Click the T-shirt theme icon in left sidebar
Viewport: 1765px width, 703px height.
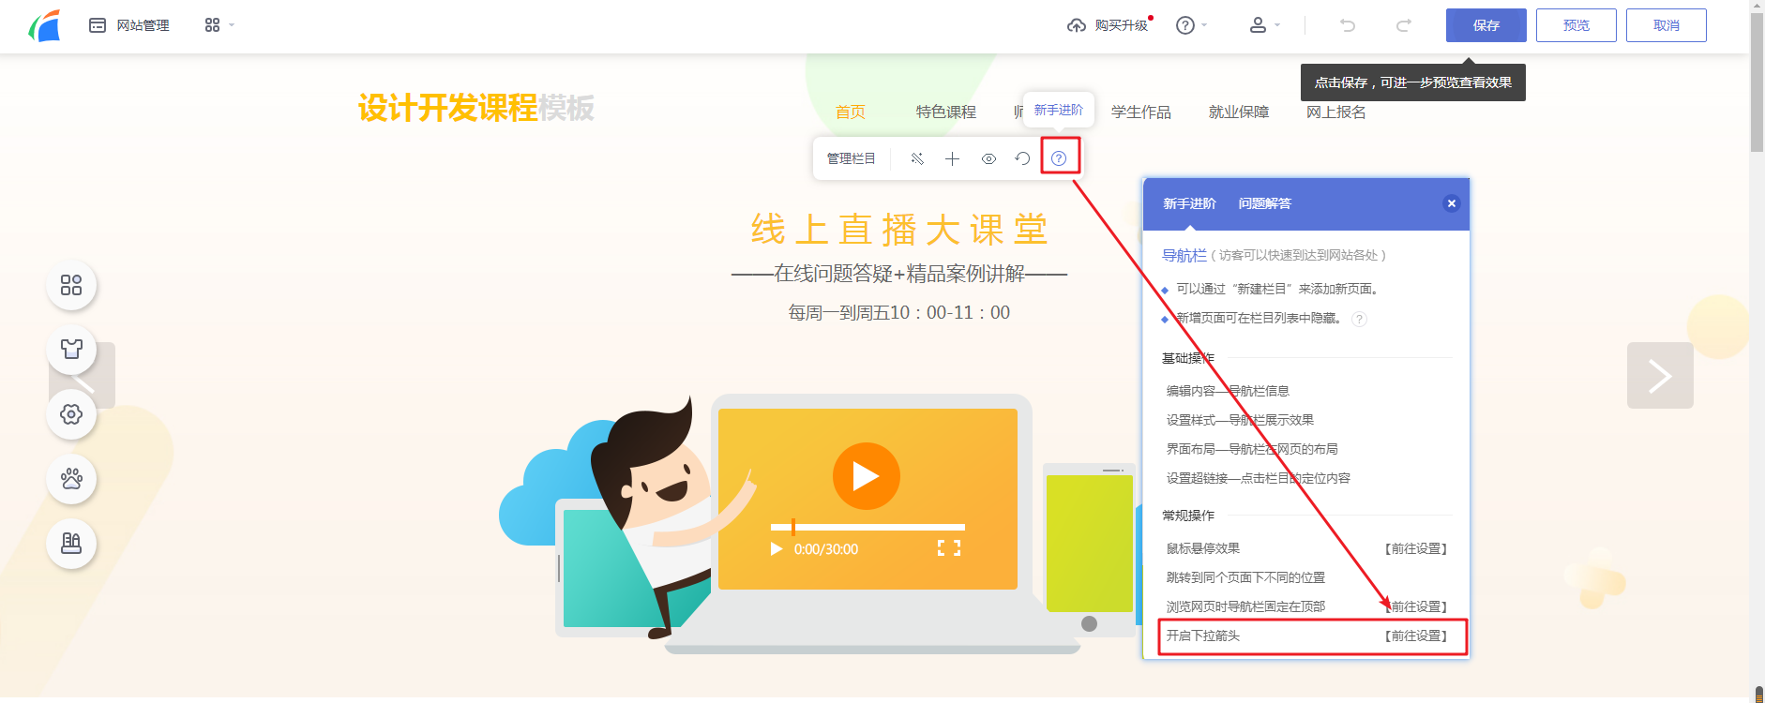click(x=71, y=350)
